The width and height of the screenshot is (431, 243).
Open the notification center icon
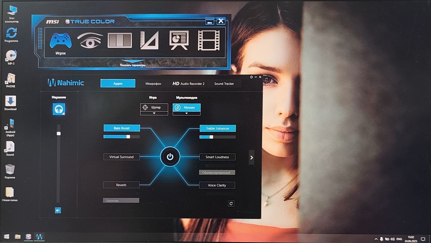coord(423,239)
